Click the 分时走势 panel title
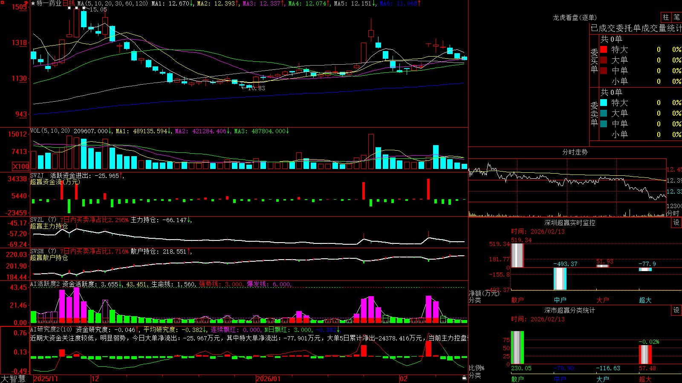Viewport: 682px width, 383px height. [575, 152]
